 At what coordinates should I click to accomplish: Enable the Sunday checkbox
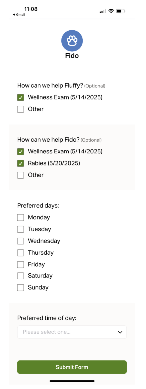click(x=20, y=288)
